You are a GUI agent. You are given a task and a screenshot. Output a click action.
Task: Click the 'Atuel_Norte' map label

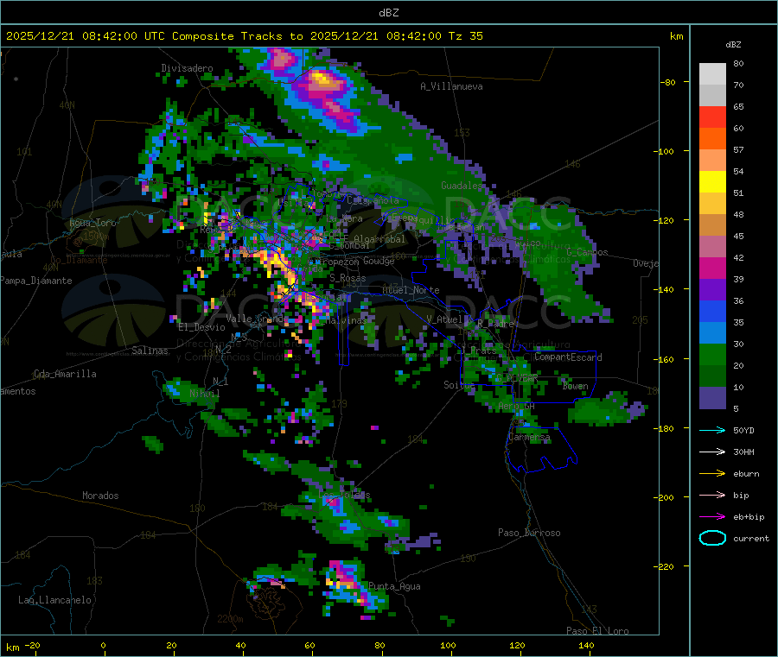[x=411, y=290]
